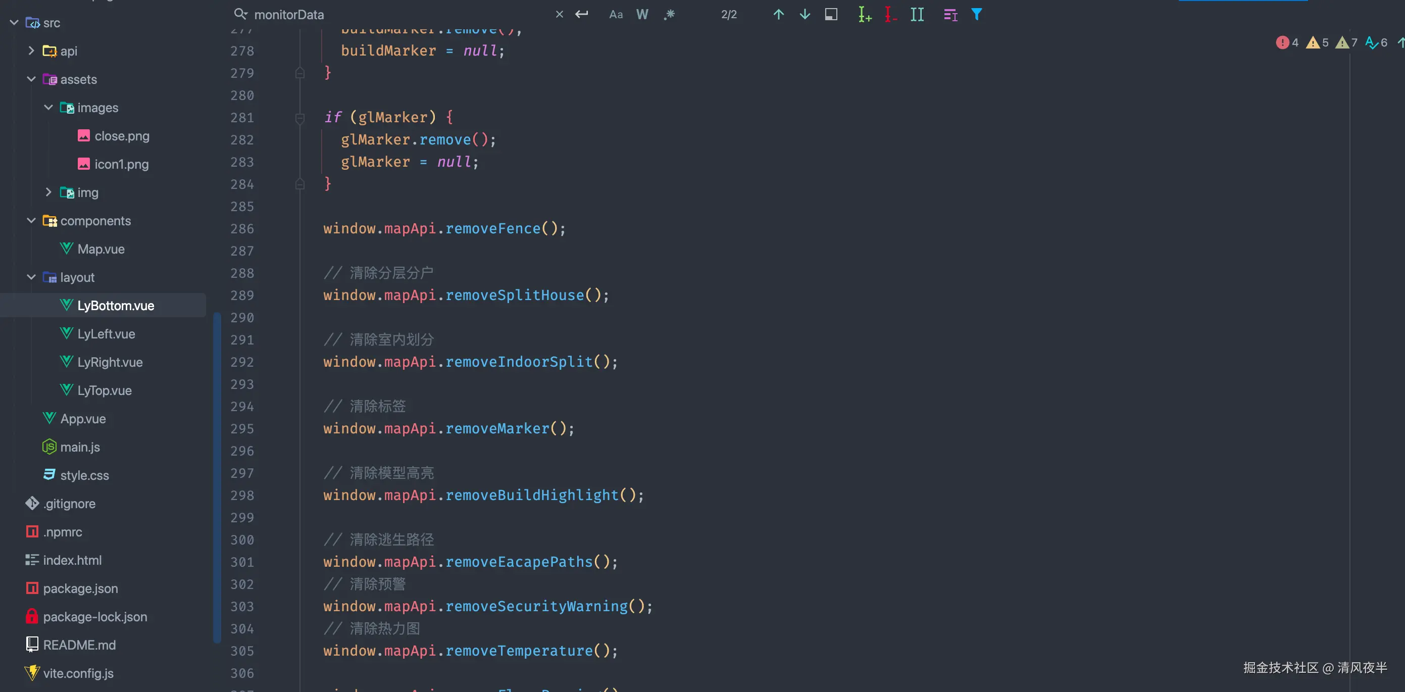Open Map.vue in components
Screen dimensions: 1405x692
tap(101, 249)
